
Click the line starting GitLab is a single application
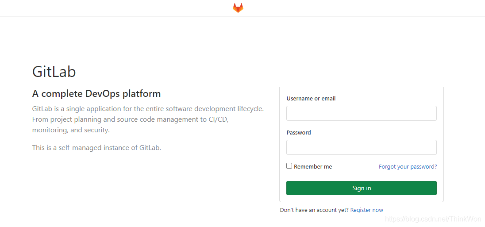tap(148, 109)
